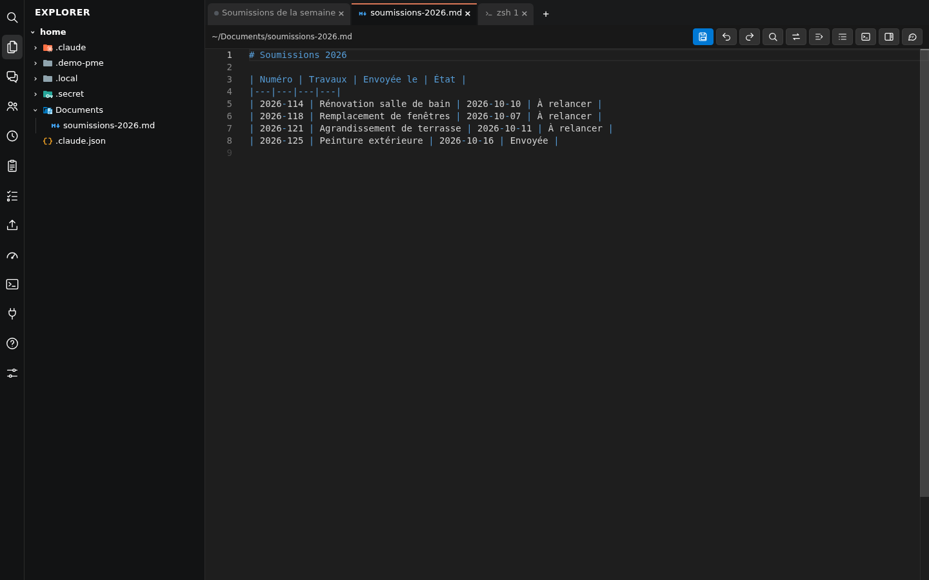The width and height of the screenshot is (929, 580).
Task: Open the history clock in sidebar
Action: pos(12,136)
